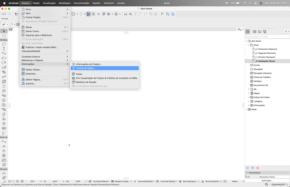Collapse the Sem Nome tree node
This screenshot has width=290, height=187.
pyautogui.click(x=246, y=41)
